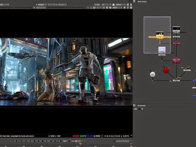
Task: Click the clip to format icon
Action: point(91,8)
